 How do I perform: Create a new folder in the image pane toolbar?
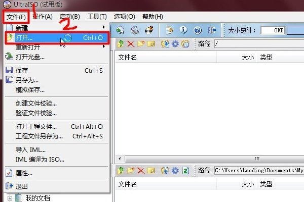point(141,44)
